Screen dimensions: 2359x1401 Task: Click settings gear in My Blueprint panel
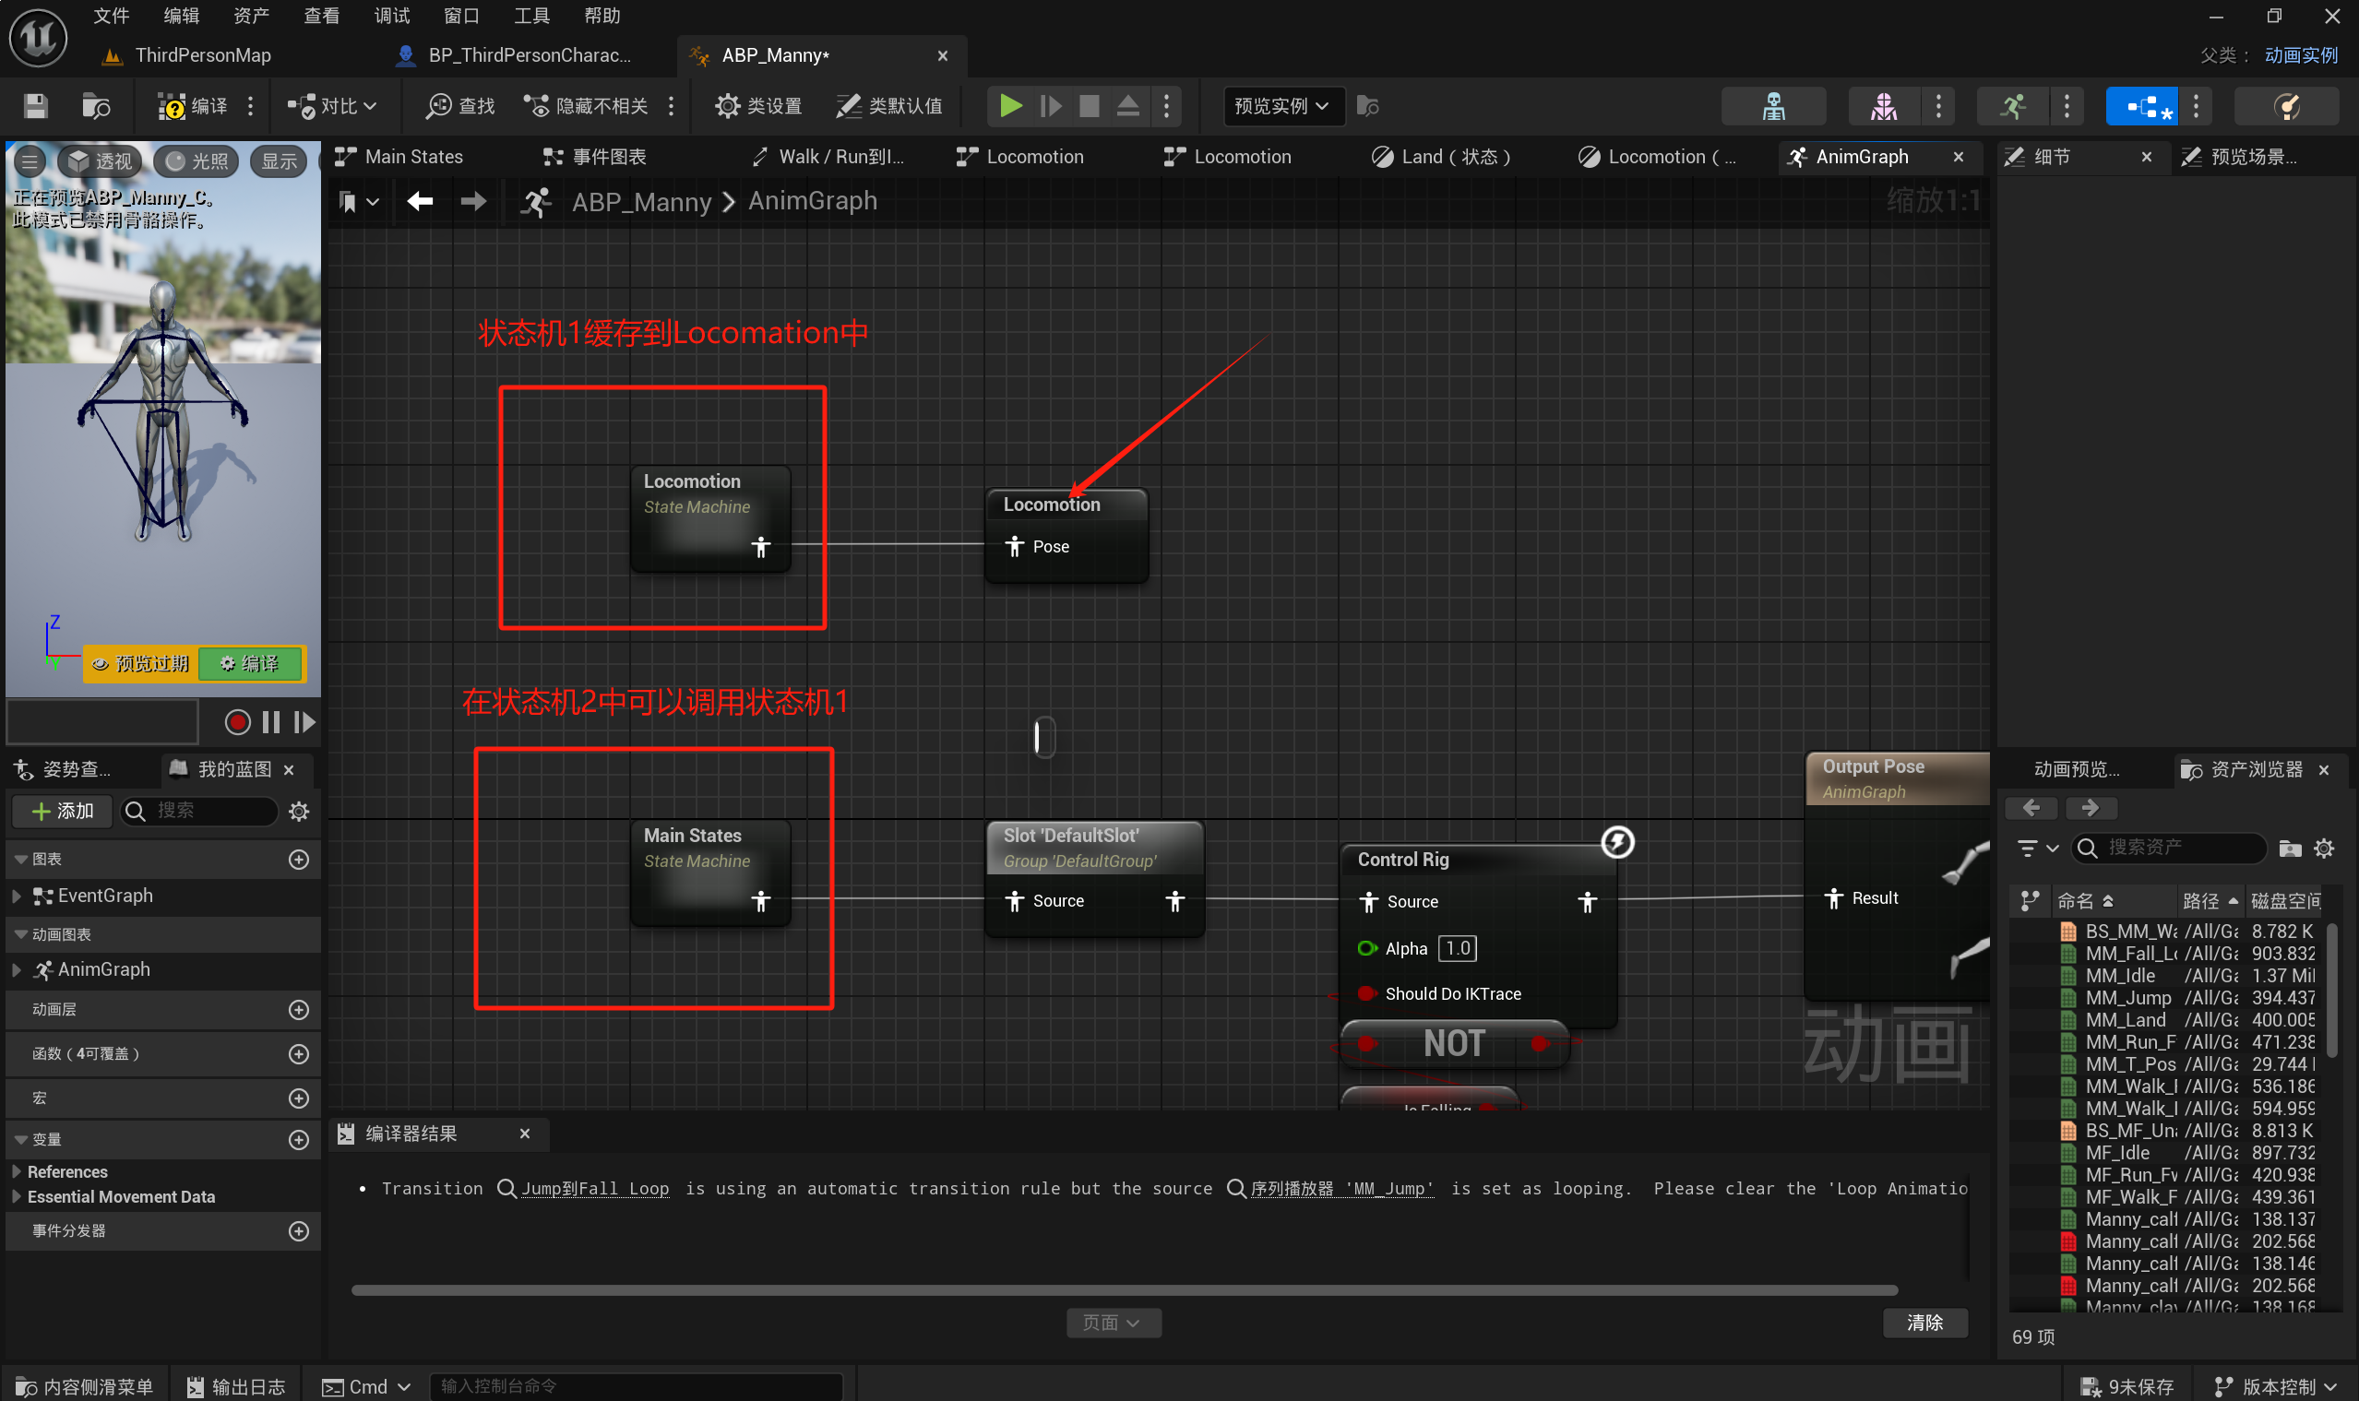point(299,811)
